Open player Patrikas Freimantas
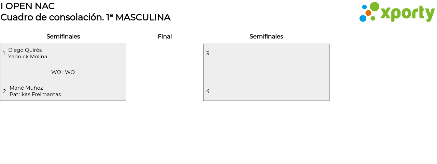Screen dimensions: 437x164 coord(35,94)
